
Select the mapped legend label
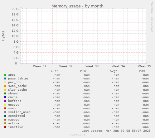tap(14, 120)
